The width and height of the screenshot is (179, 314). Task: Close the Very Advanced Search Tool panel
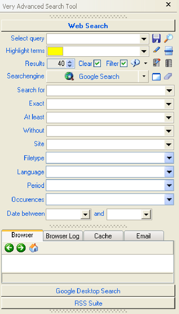tap(168, 4)
